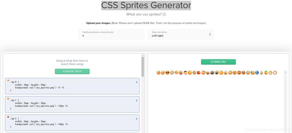Click the first kissing emoji in sprite preview
This screenshot has width=292, height=133.
coord(158,73)
